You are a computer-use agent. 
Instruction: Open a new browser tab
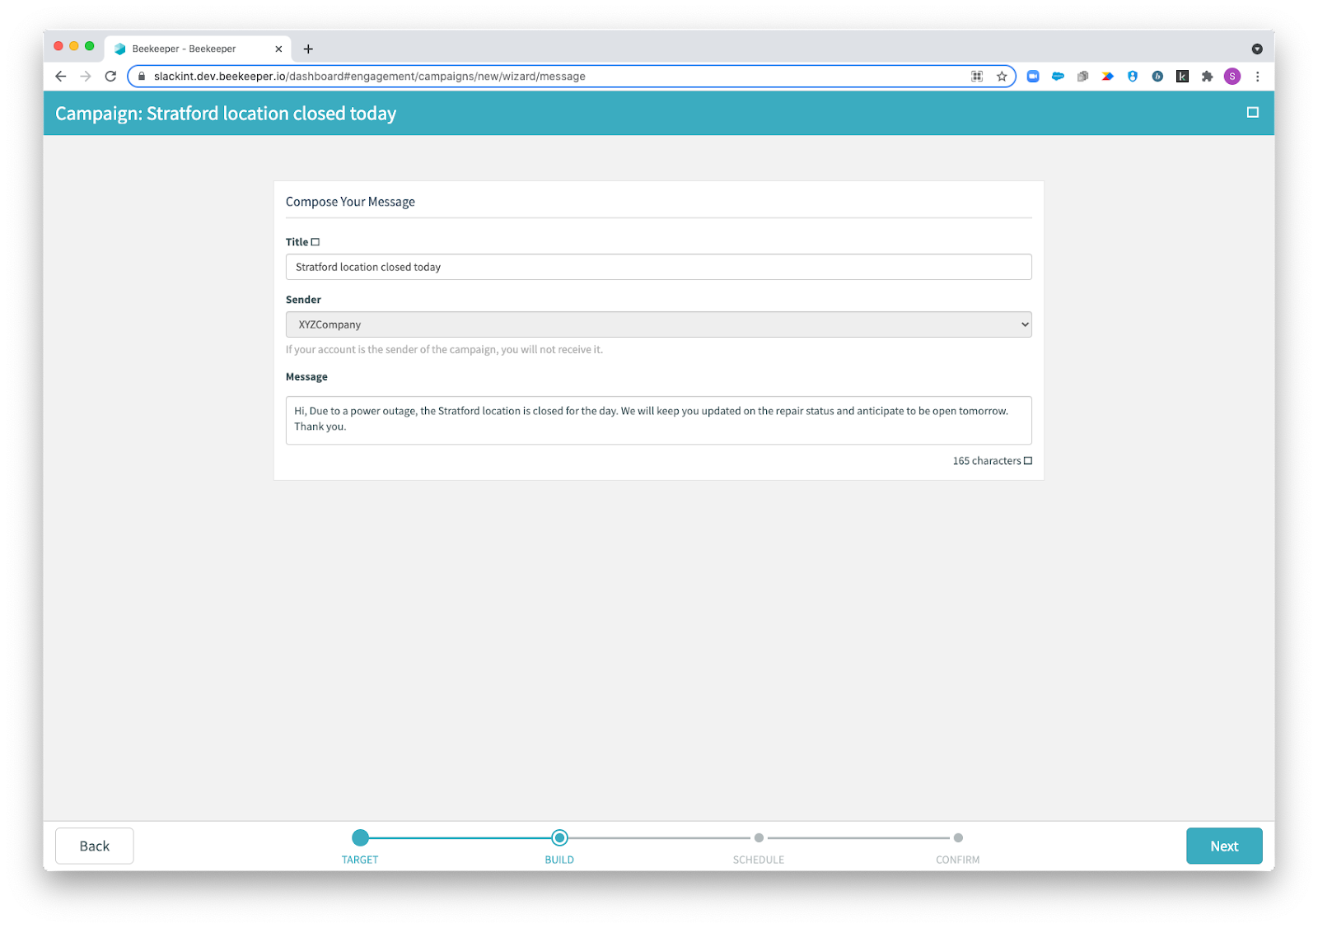click(x=308, y=49)
